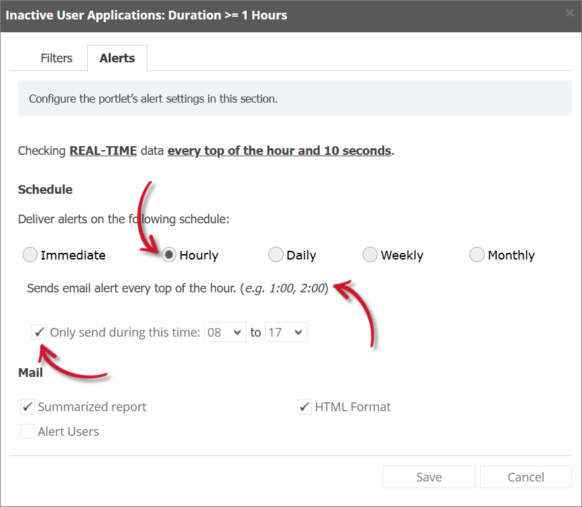This screenshot has width=582, height=507.
Task: Select the Immediate delivery schedule
Action: (30, 255)
